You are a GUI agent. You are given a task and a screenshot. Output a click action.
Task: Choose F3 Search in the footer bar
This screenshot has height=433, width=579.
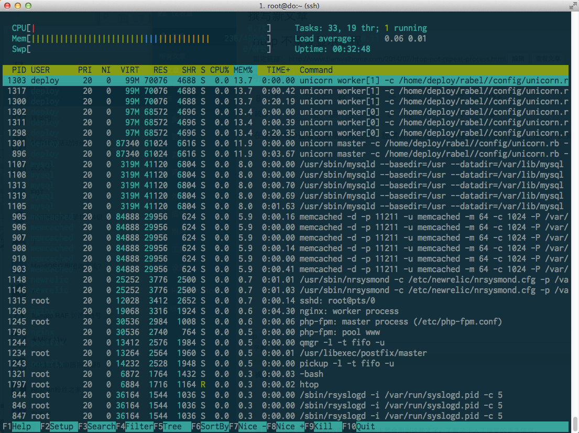point(97,426)
